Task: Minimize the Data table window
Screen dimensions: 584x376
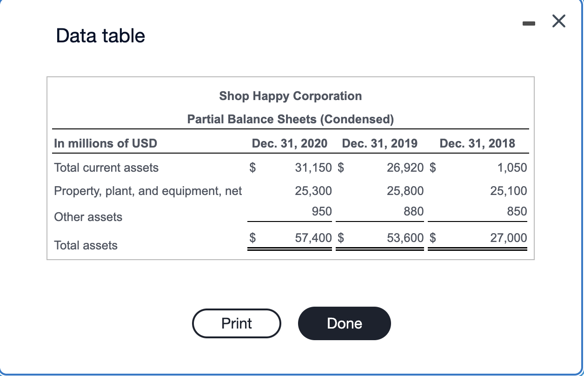Action: click(x=529, y=22)
